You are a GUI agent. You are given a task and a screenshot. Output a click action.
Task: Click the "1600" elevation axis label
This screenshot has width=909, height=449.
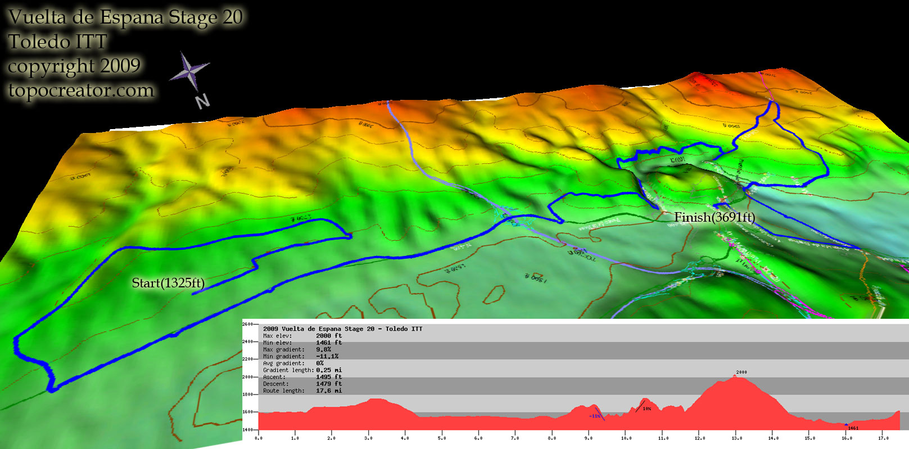pyautogui.click(x=247, y=411)
